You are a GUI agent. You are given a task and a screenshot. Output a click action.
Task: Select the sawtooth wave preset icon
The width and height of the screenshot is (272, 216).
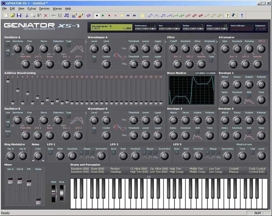click(x=169, y=16)
